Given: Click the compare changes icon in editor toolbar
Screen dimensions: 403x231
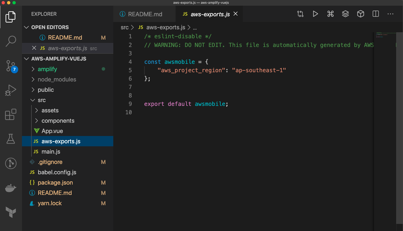Looking at the screenshot, I should pos(300,14).
